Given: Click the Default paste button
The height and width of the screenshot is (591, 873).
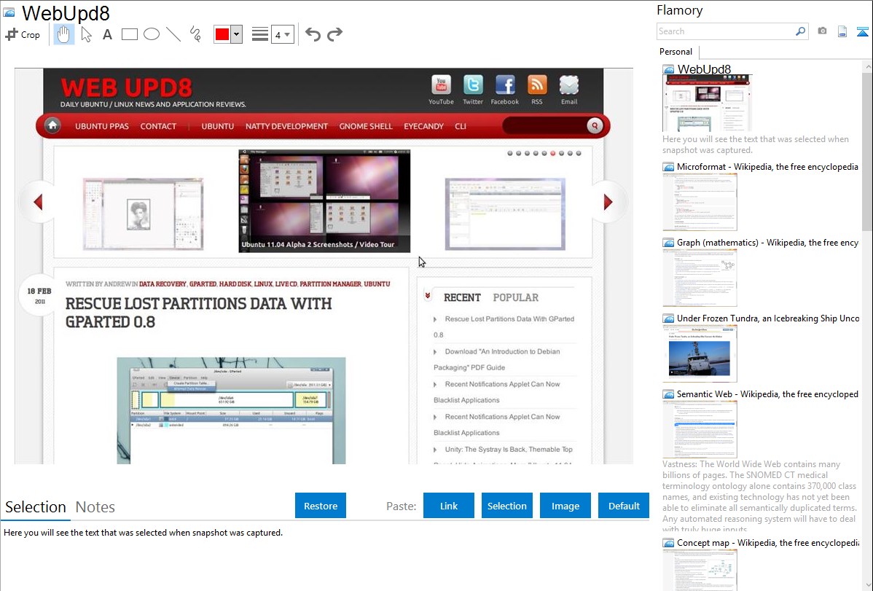Looking at the screenshot, I should 624,506.
